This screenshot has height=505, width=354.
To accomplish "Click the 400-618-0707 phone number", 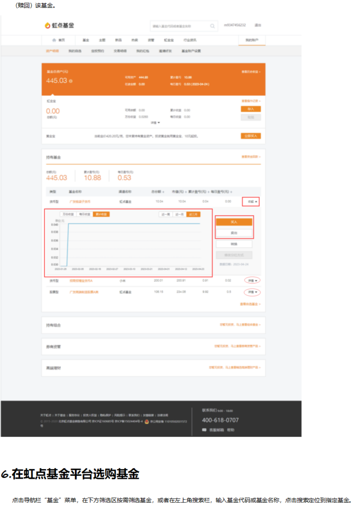I will click(x=220, y=420).
